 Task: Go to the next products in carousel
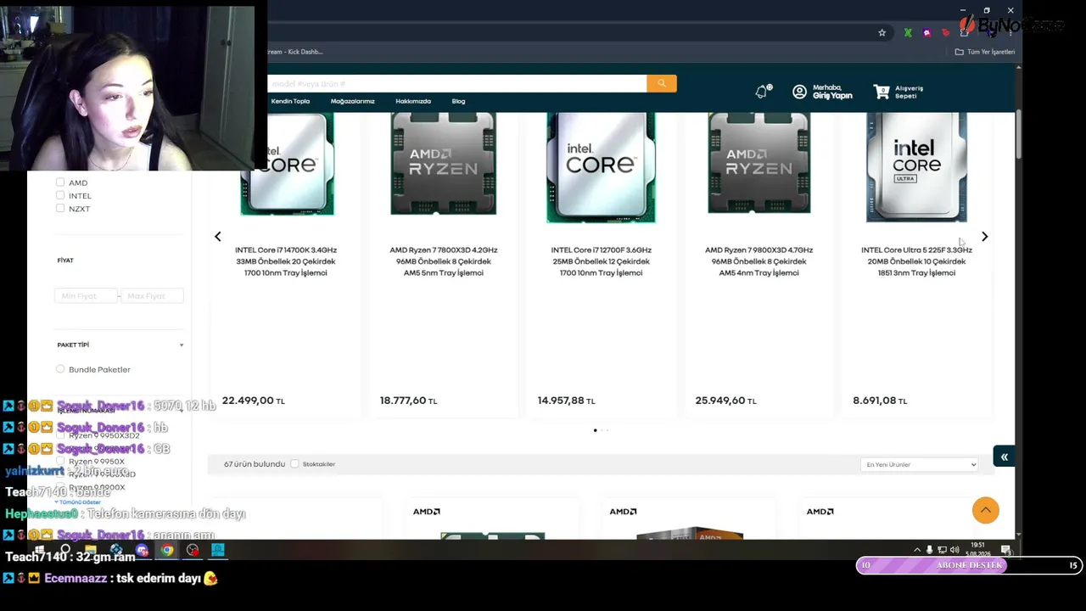pyautogui.click(x=984, y=237)
